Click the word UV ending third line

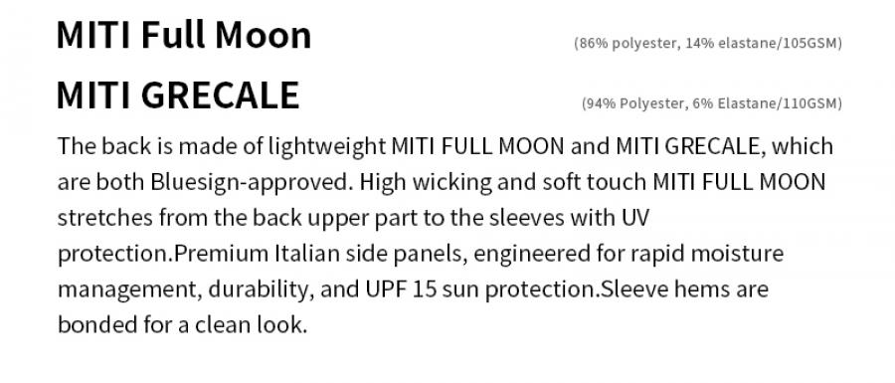(x=633, y=218)
